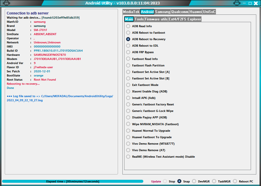Viewport: 261px width, 186px height.
Task: Click the Modem value J701FXXUAAUB1
Action: click(57, 59)
